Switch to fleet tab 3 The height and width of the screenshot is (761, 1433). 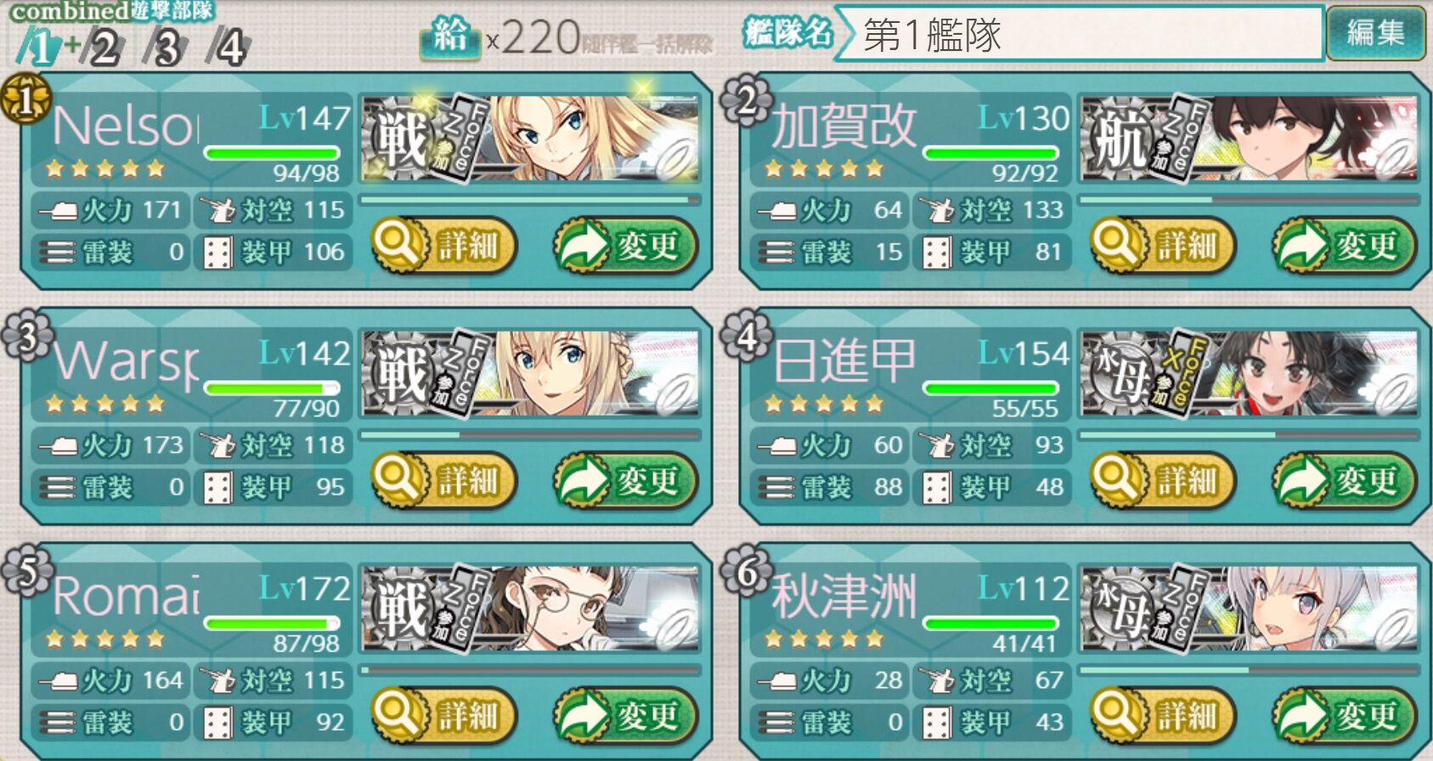pyautogui.click(x=166, y=48)
